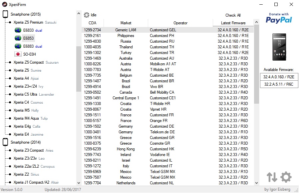Select available firmware 32.2.A.5.11 / R6C

click(x=279, y=84)
